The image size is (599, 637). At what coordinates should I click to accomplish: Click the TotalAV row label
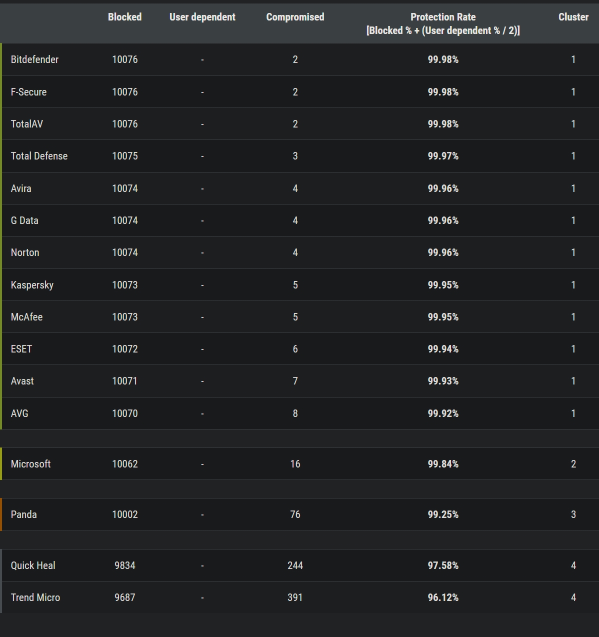pyautogui.click(x=27, y=124)
